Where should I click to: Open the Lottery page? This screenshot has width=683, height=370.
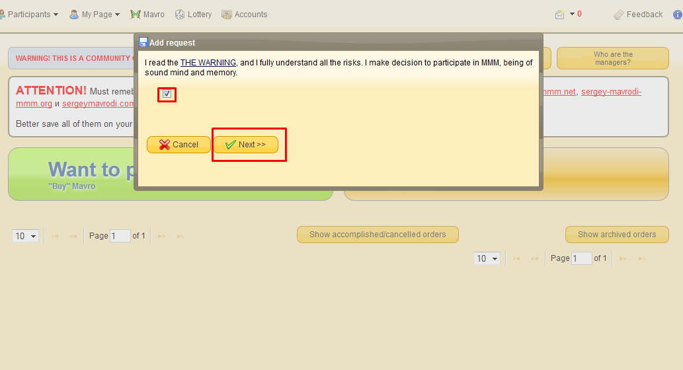click(x=194, y=15)
